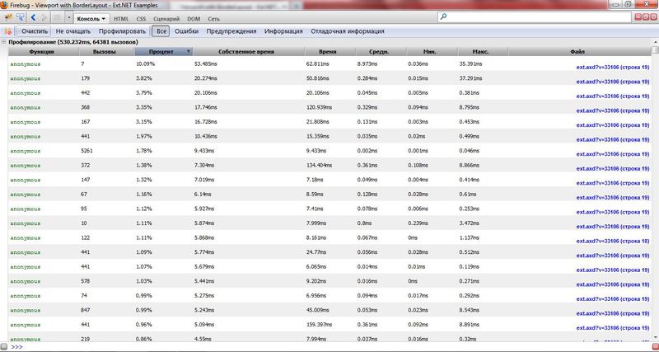Switch to the Сценарий tab

(x=166, y=19)
